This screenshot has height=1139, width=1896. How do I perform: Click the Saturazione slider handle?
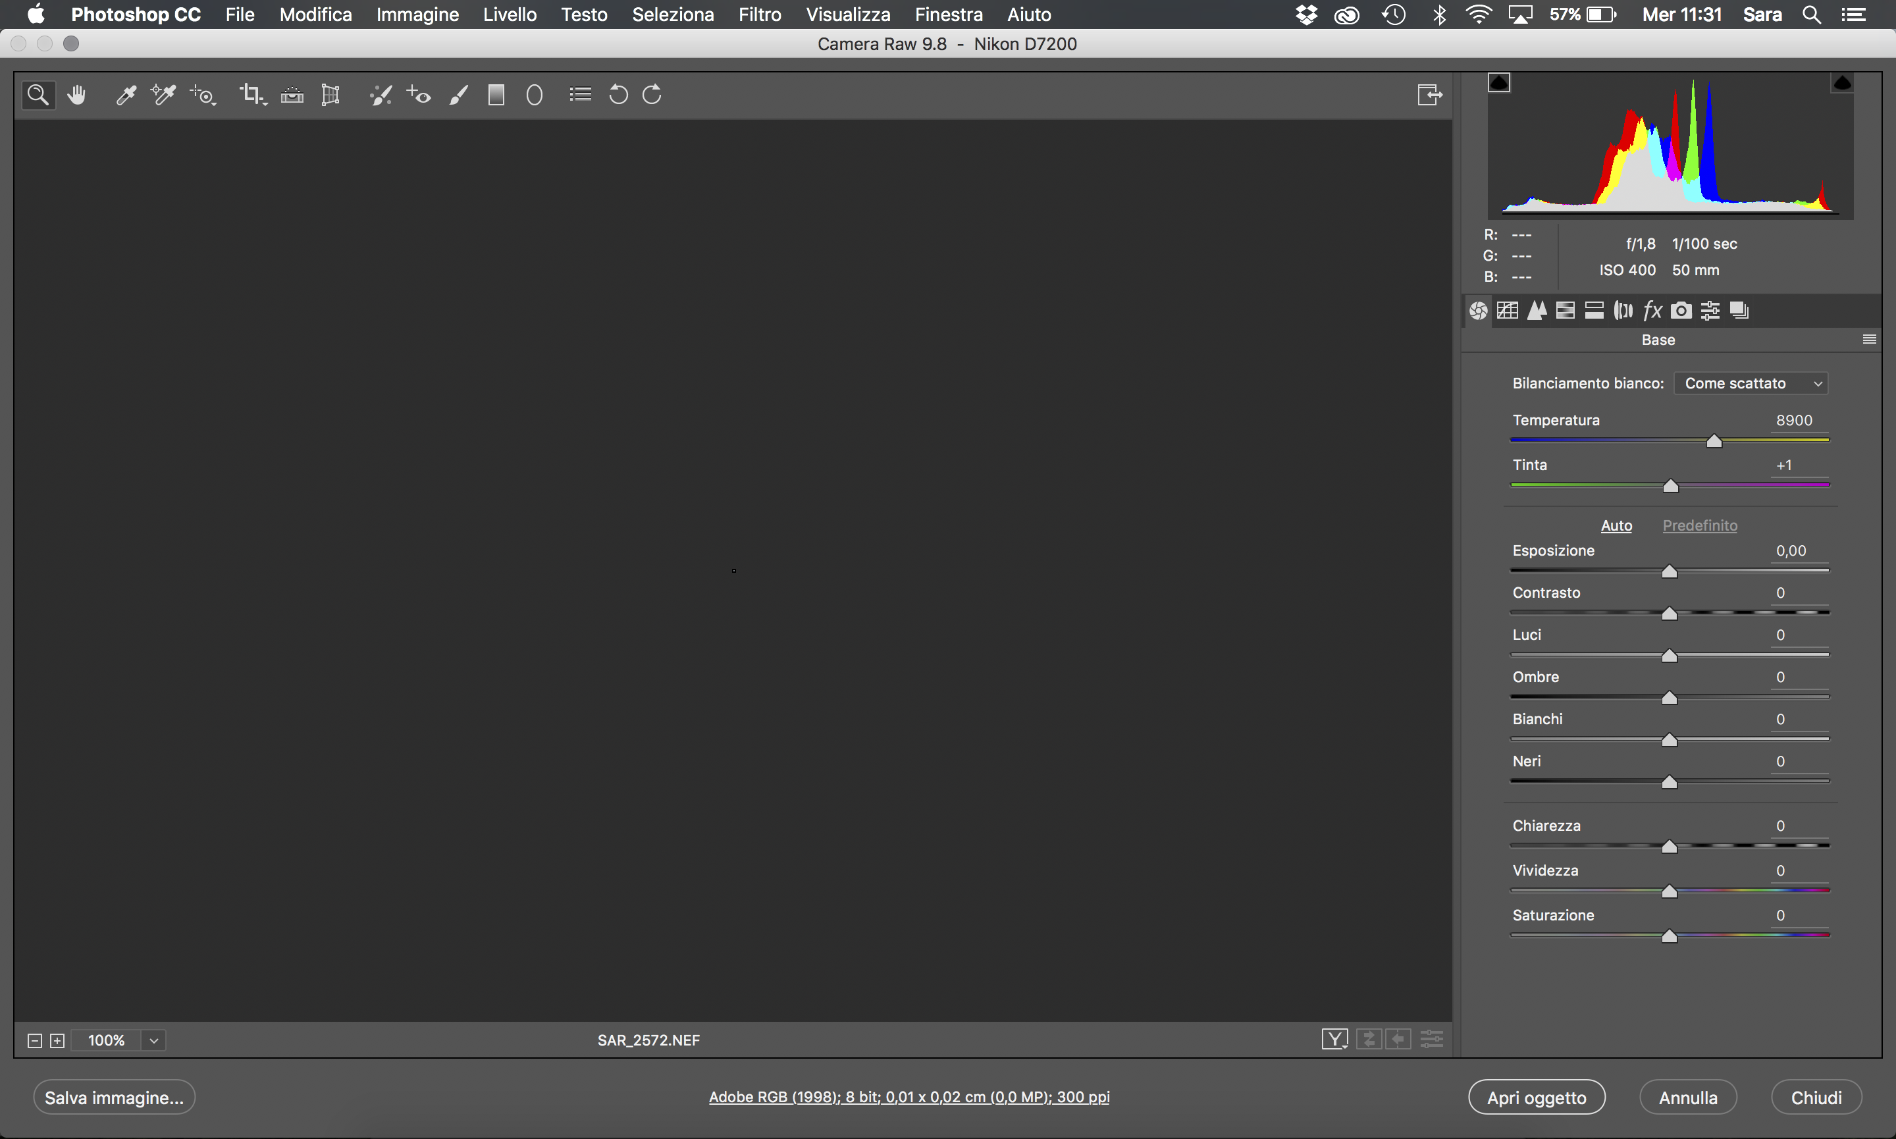1670,936
